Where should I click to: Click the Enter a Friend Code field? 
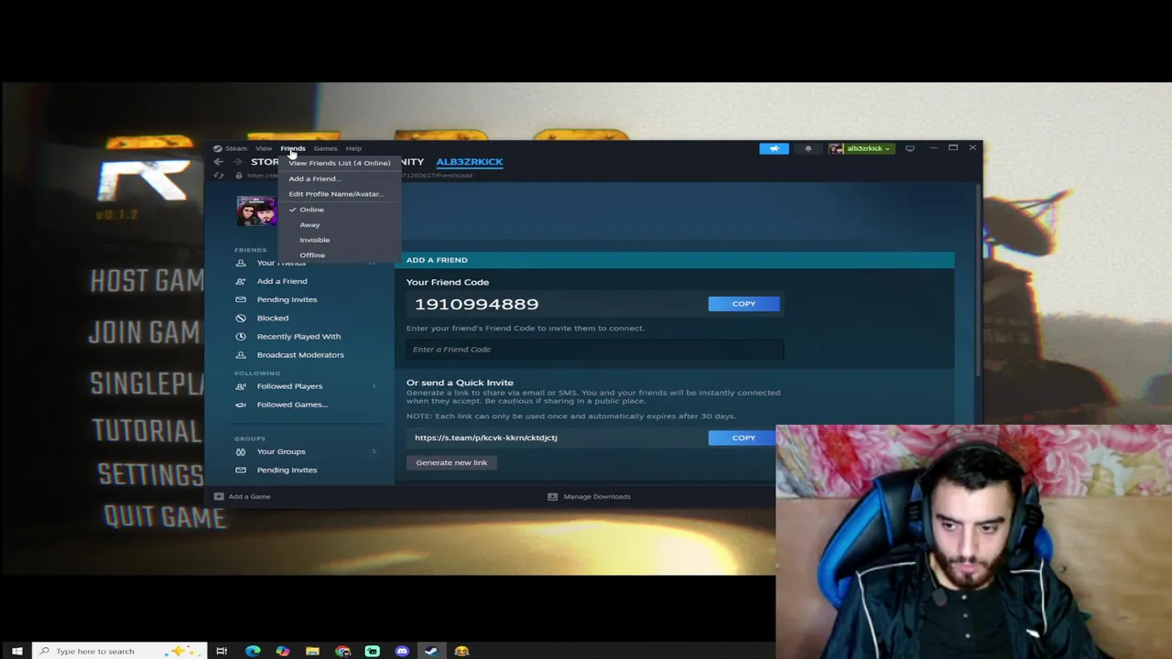pyautogui.click(x=595, y=349)
